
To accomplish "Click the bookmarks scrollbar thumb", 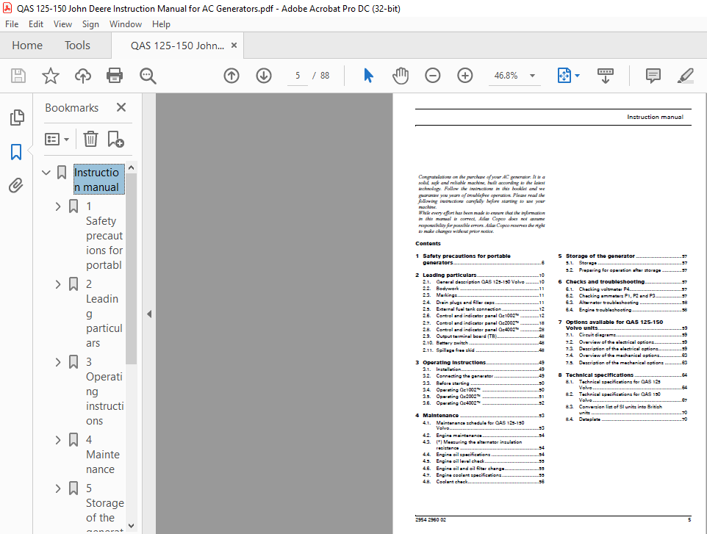I will [x=132, y=269].
